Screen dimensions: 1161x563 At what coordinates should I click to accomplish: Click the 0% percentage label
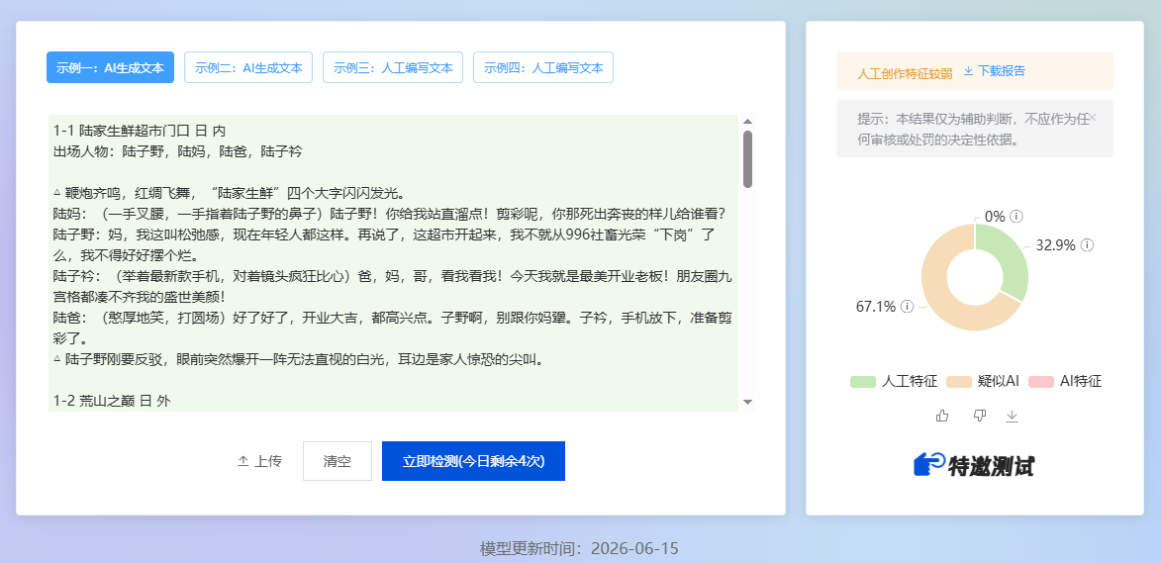995,217
